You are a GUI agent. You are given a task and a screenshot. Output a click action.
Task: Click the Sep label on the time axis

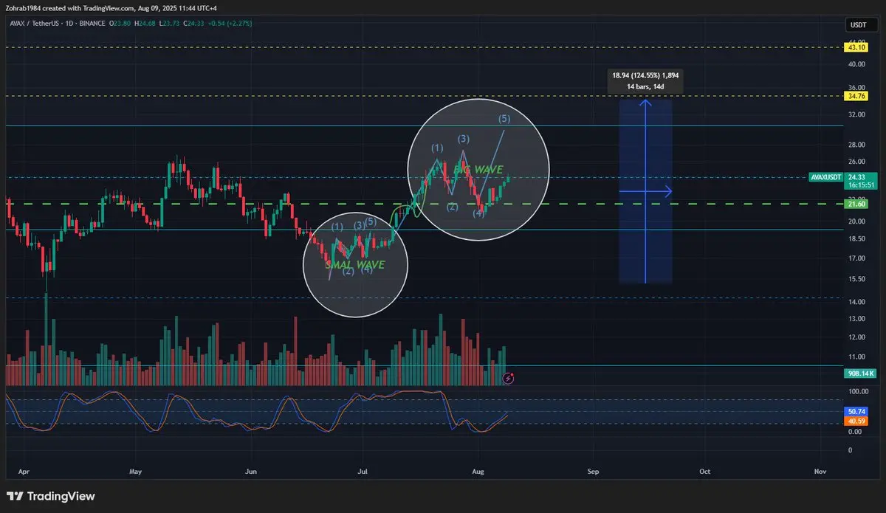(592, 470)
